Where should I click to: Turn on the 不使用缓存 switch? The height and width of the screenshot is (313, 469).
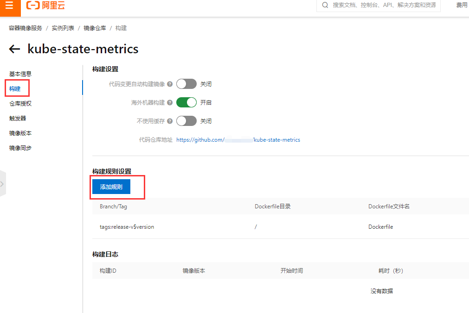tap(186, 121)
